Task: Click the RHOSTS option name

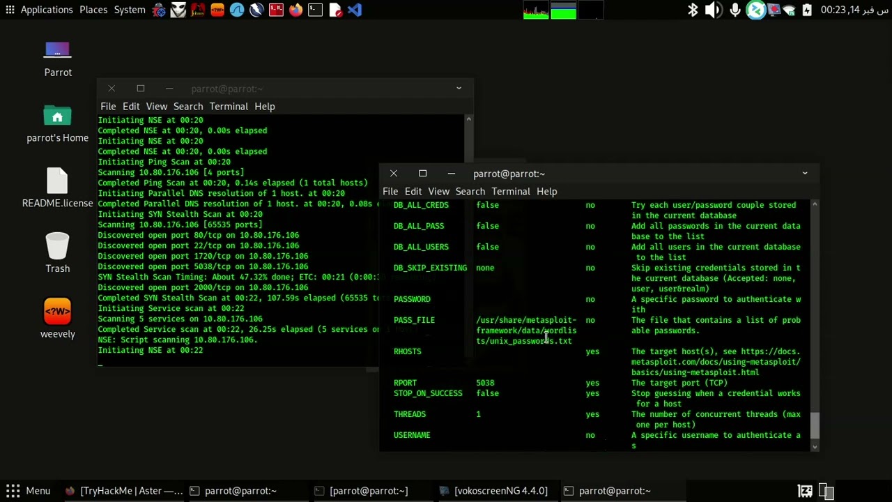Action: (408, 351)
